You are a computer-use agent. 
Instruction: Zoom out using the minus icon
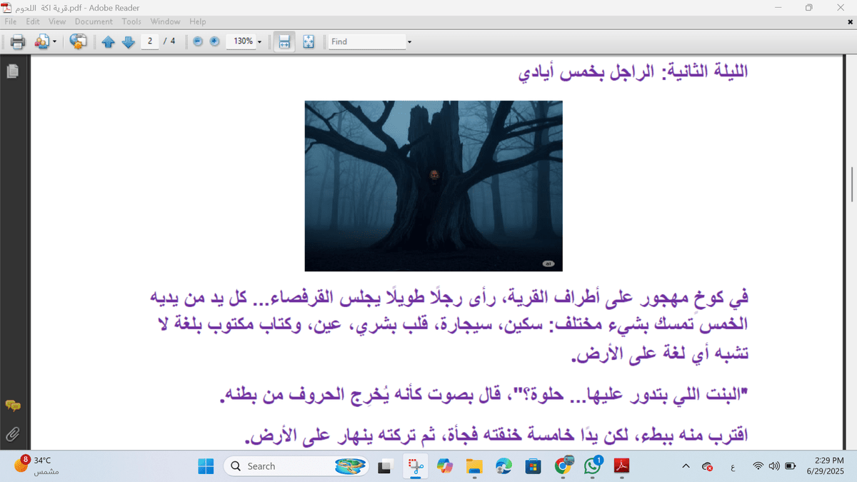coord(196,41)
